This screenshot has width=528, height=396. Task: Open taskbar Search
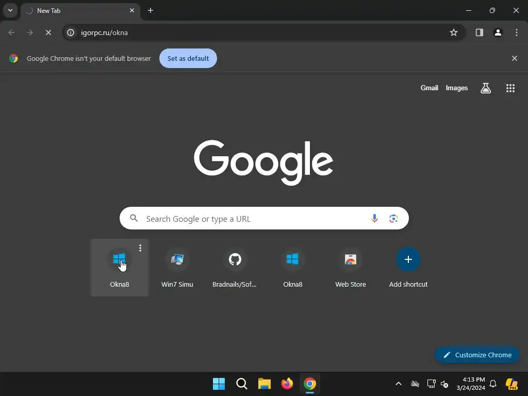click(x=242, y=384)
